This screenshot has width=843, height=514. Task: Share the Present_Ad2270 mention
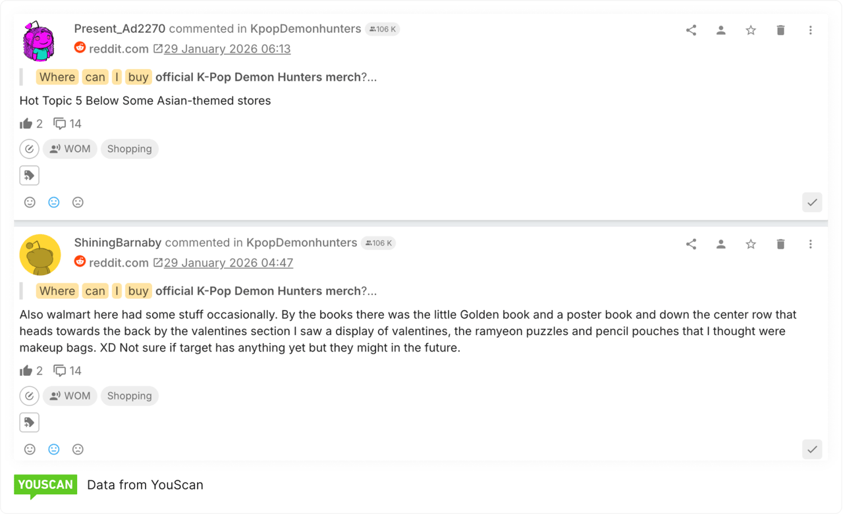point(691,30)
